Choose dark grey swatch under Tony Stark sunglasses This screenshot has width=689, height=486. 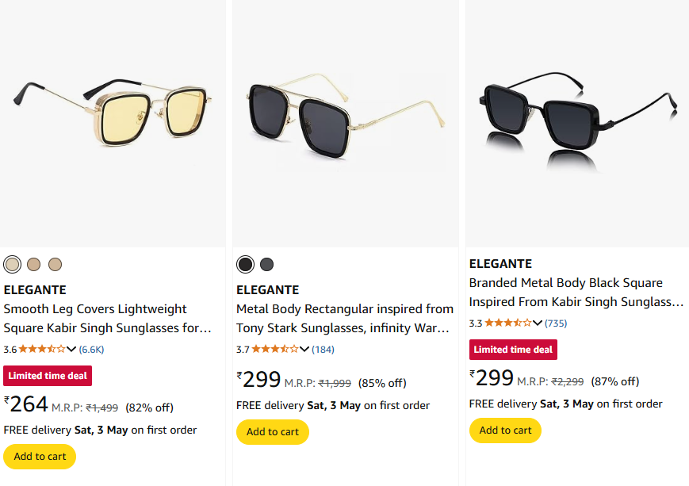pyautogui.click(x=266, y=264)
